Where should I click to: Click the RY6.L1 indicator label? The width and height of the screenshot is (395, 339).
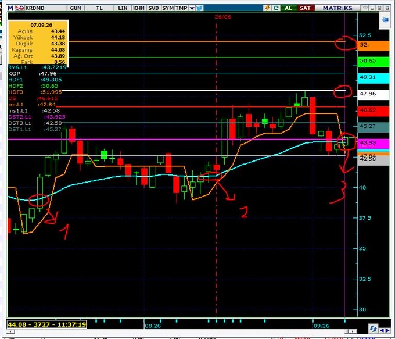coord(17,67)
